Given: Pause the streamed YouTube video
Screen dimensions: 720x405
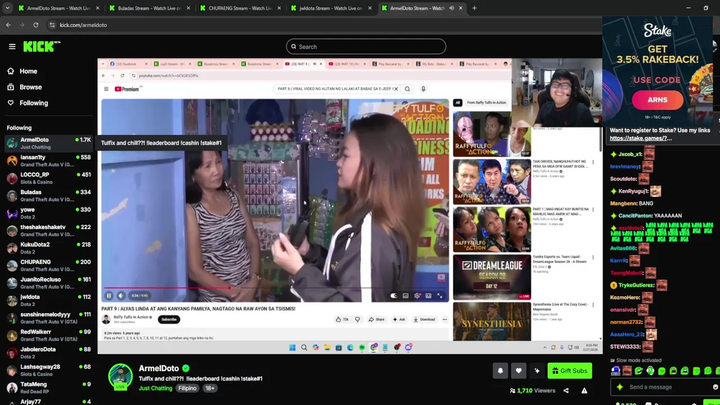Looking at the screenshot, I should pos(109,295).
